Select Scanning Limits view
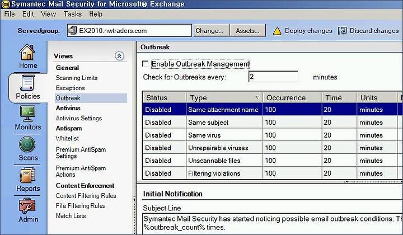The width and height of the screenshot is (403, 235). point(77,78)
